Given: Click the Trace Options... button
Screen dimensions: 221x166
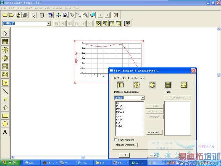Looking at the screenshot, I should 177,98.
